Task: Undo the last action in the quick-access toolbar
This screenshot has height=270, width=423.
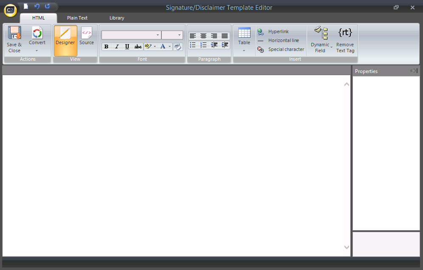Action: tap(37, 6)
